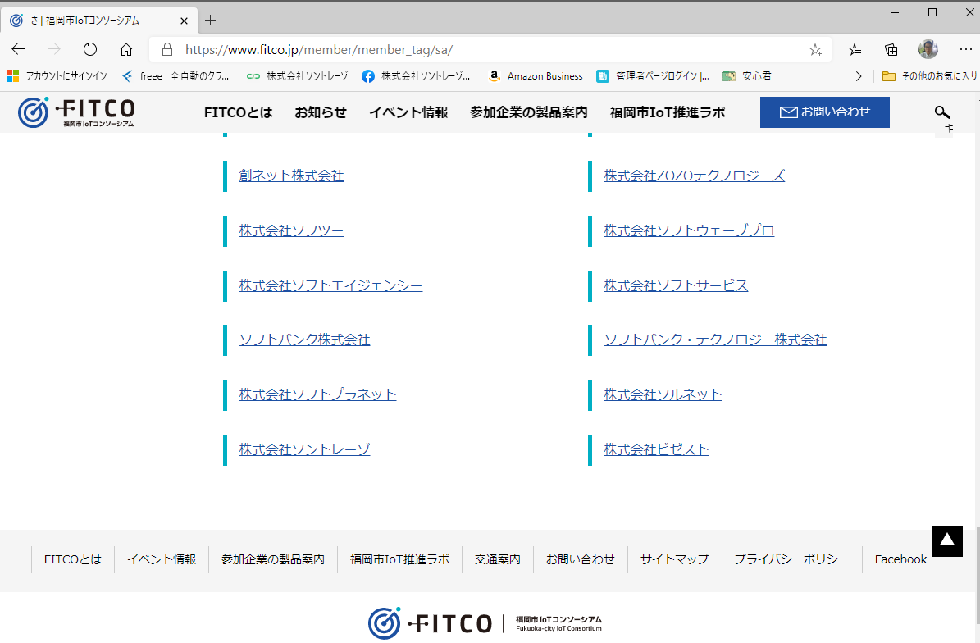The width and height of the screenshot is (980, 643).
Task: Close the FITCO browser tab
Action: [x=184, y=21]
